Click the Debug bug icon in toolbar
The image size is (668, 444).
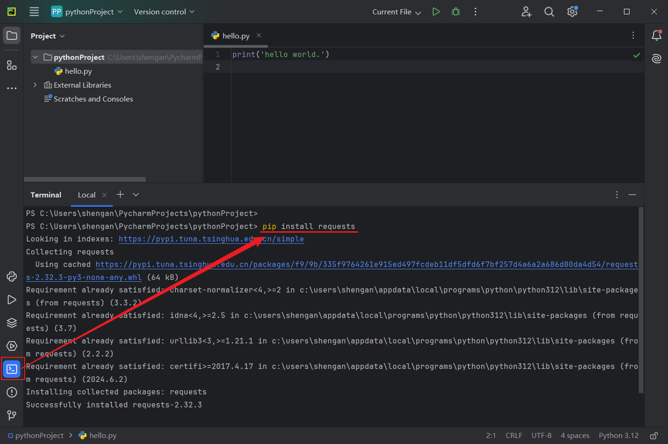456,12
